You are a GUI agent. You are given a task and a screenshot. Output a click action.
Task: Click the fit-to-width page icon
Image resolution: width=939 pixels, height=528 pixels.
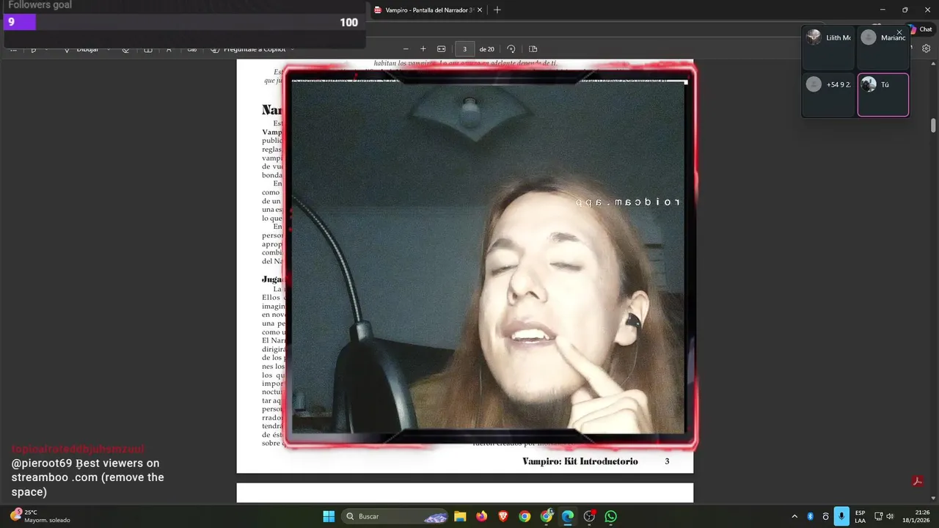[442, 49]
